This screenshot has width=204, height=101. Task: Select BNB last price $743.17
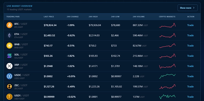[48, 46]
